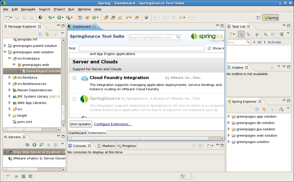
Task: Open the File menu
Action: click(6, 9)
